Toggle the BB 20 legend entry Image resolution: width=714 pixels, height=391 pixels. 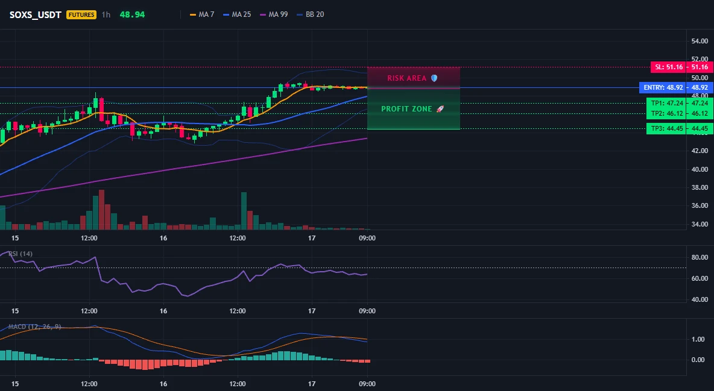point(310,14)
